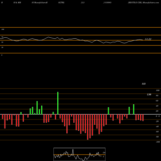This screenshot has height=161, width=161.
Task: Click the RSI axis label 50
Action: point(2,42)
